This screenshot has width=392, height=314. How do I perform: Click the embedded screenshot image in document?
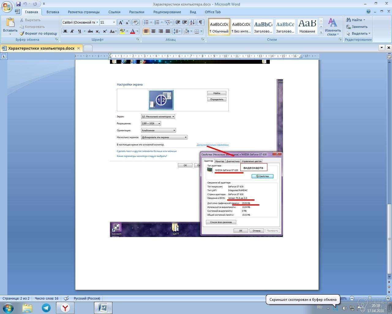click(196, 158)
